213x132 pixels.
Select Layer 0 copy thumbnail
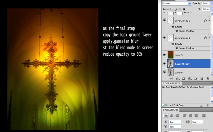tap(171, 64)
